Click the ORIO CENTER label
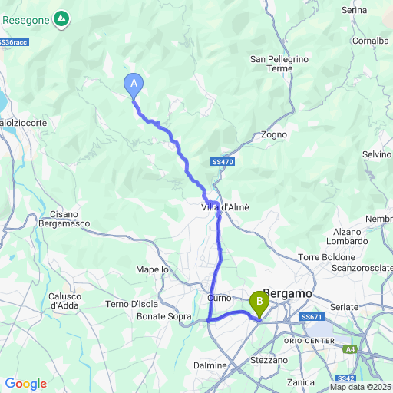Viewport: 393px width, 393px height. click(x=309, y=341)
